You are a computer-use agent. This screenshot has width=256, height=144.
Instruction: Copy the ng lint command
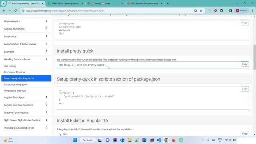245,134
